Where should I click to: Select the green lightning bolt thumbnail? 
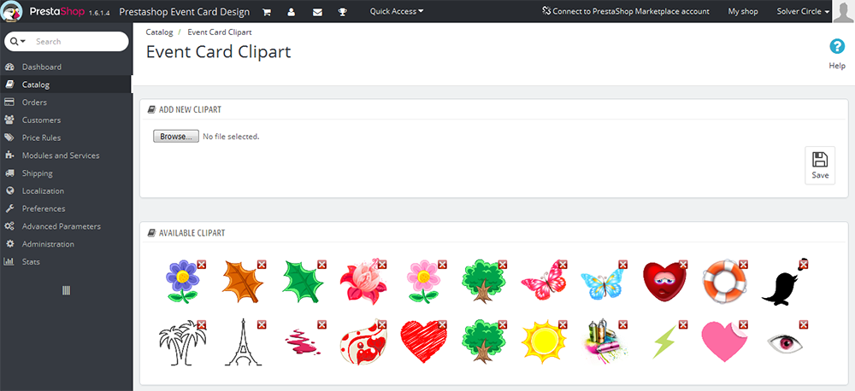click(664, 342)
